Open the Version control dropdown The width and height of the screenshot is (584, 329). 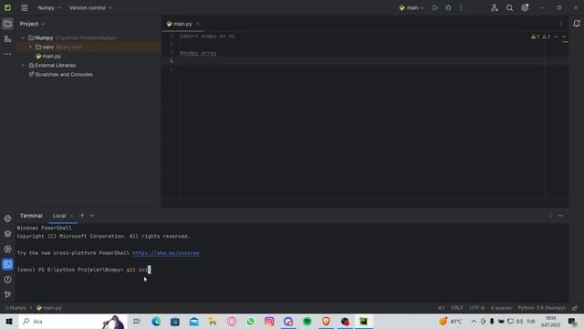90,8
